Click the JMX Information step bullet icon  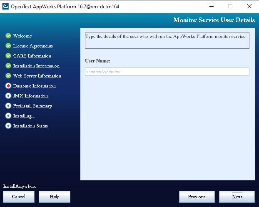8,96
